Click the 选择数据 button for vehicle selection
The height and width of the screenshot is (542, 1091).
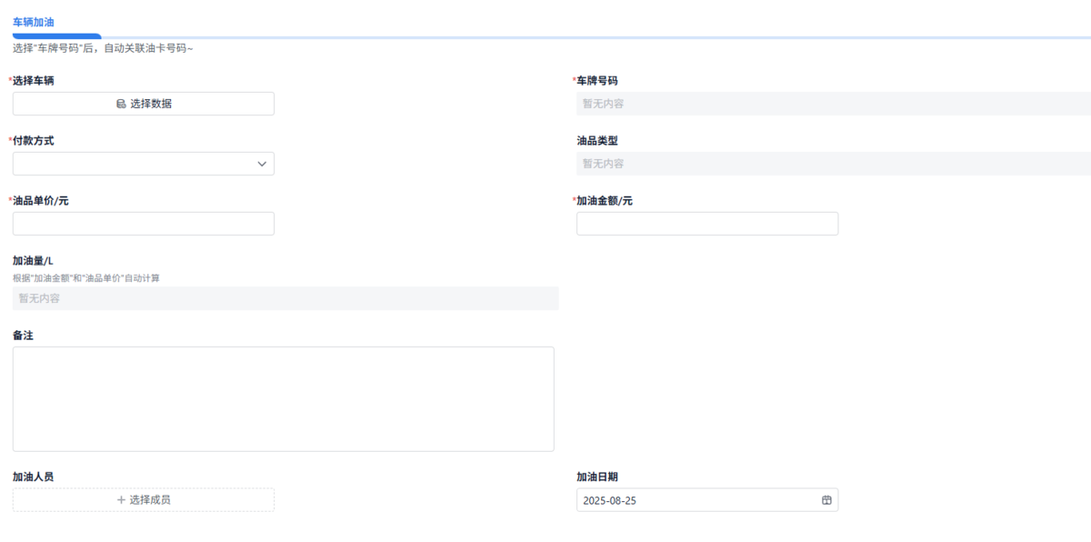point(144,104)
